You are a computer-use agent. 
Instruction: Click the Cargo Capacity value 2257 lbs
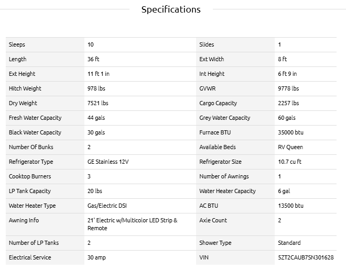(x=288, y=103)
